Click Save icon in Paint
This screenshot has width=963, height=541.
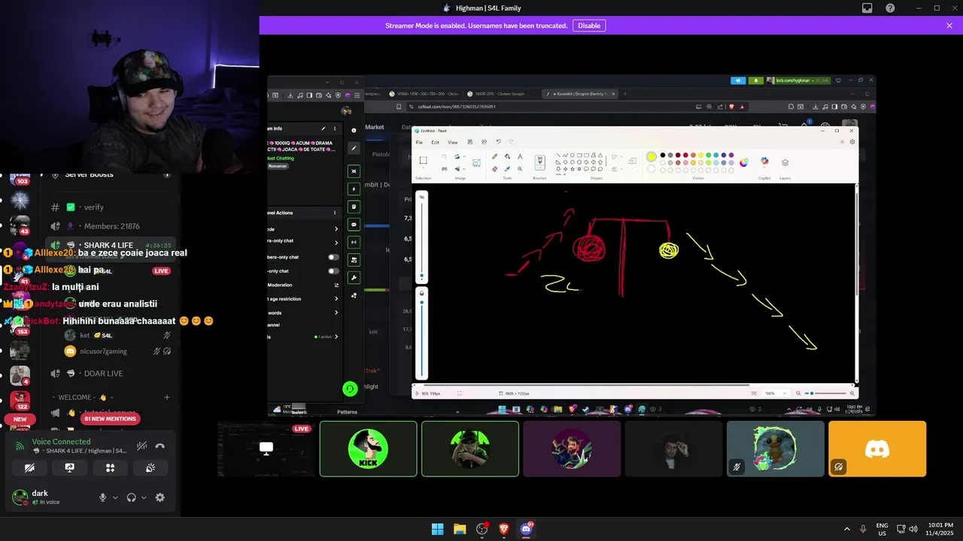click(470, 142)
